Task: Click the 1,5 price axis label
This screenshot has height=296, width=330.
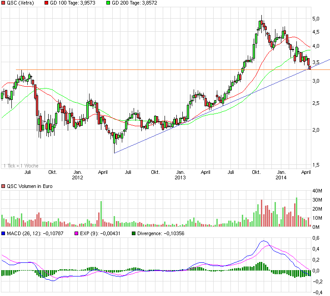Action: click(316, 165)
